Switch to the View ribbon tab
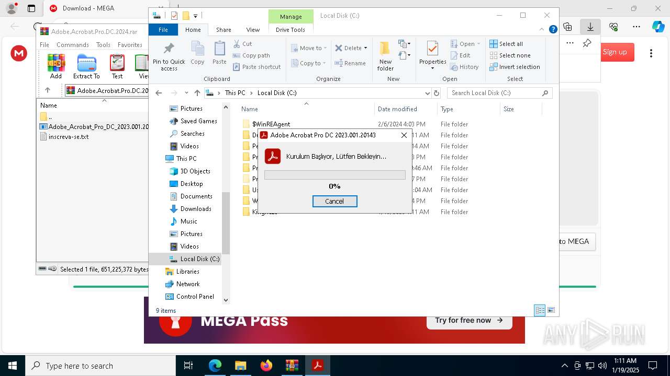The height and width of the screenshot is (376, 670). 253,30
